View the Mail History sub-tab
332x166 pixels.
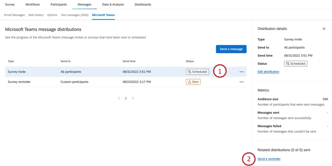[x=36, y=15]
